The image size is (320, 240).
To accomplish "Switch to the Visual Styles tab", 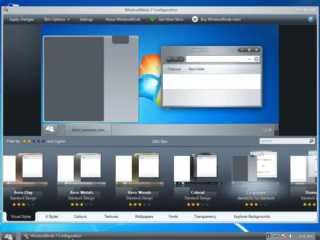I will (x=21, y=217).
